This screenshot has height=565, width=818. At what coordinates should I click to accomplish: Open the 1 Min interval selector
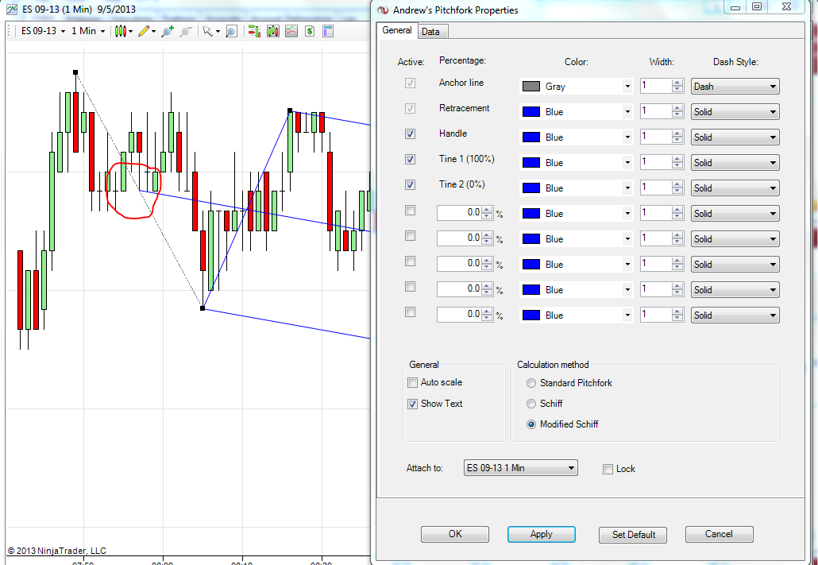click(x=87, y=31)
